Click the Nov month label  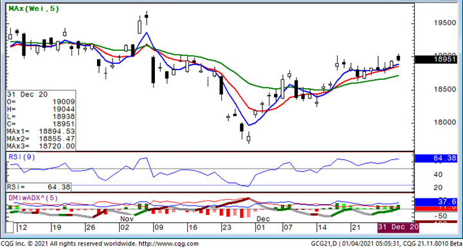[127, 219]
